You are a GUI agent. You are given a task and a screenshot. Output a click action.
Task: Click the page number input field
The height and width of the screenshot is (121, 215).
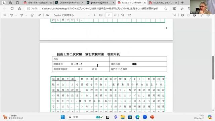109,15
